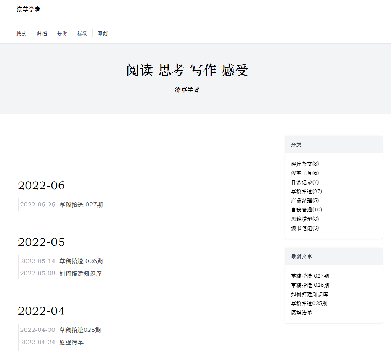Open the 即刻 menu item
Viewport: 391px width, 351px height.
tap(102, 34)
